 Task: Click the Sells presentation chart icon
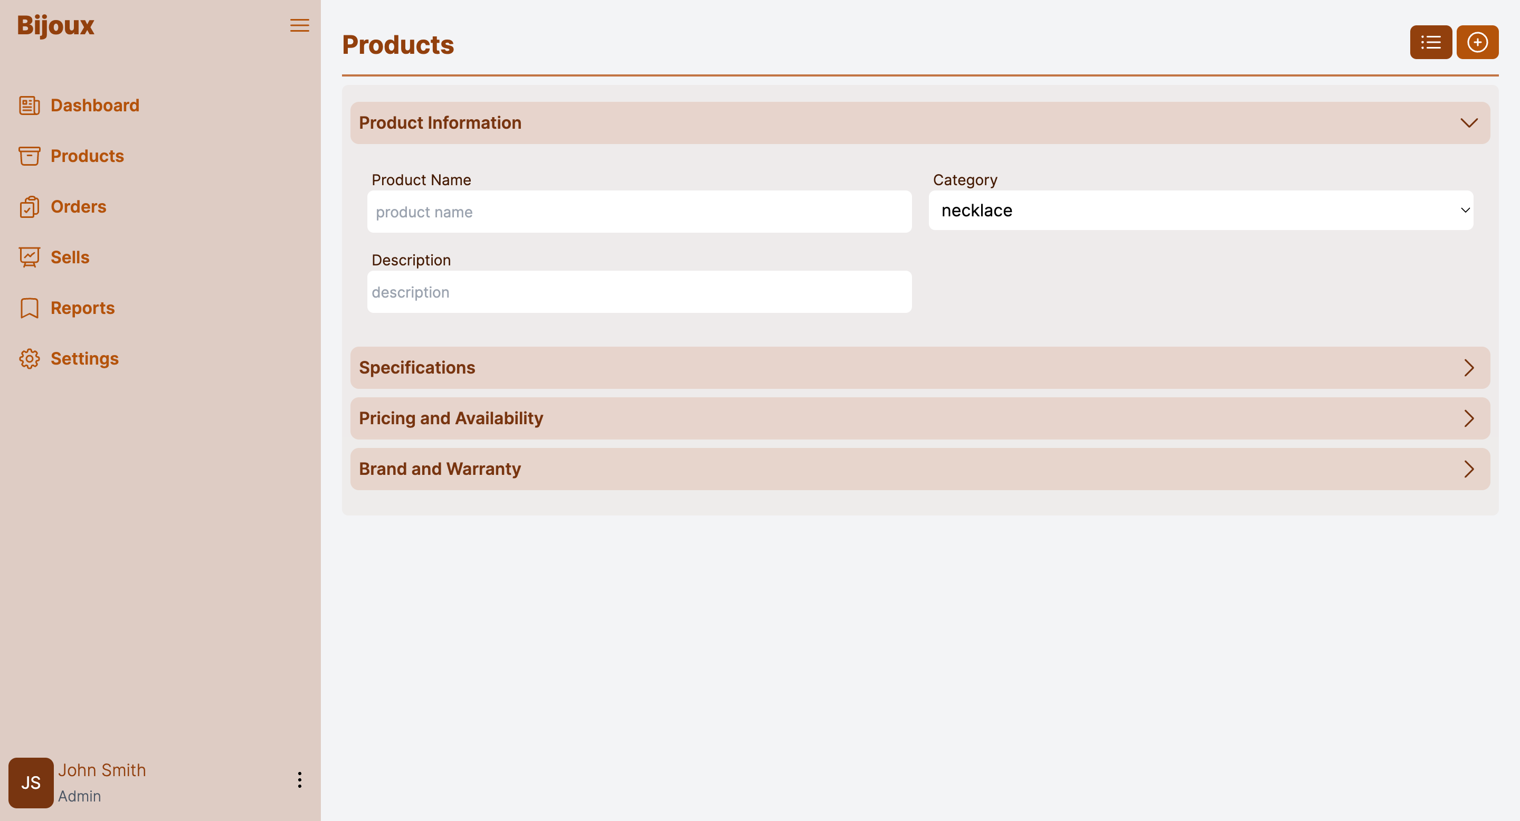tap(29, 257)
